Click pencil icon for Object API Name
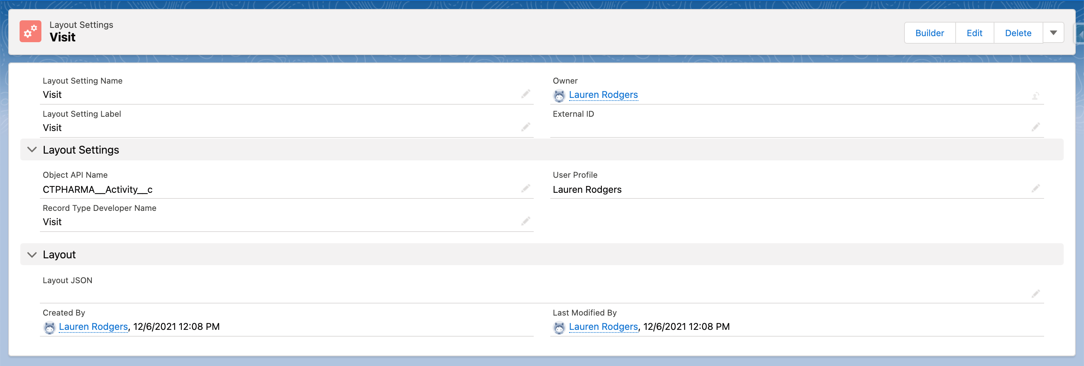Image resolution: width=1084 pixels, height=366 pixels. click(x=525, y=188)
